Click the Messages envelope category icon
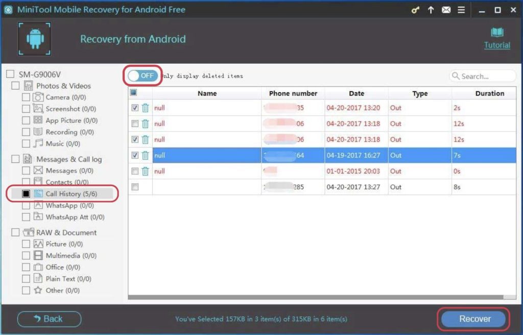 point(38,170)
